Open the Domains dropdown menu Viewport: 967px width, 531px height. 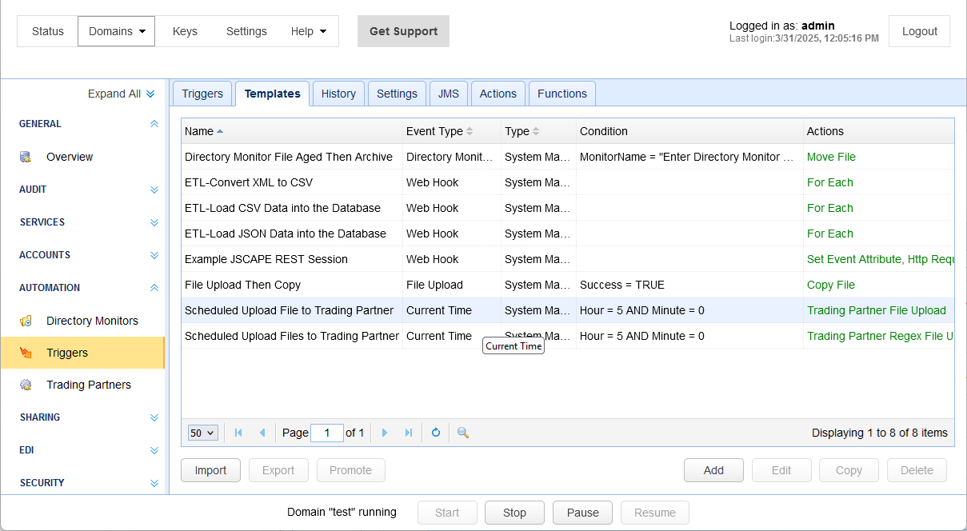(117, 31)
